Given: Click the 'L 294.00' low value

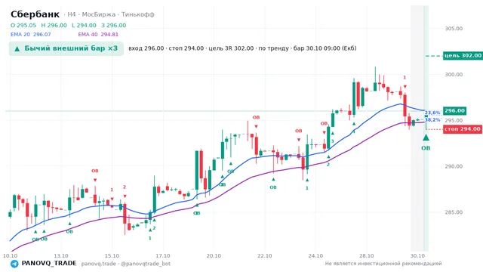Looking at the screenshot, I should coord(84,25).
